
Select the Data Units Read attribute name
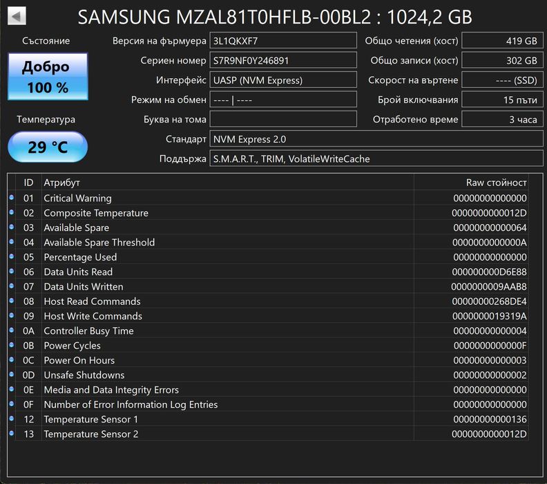point(78,272)
